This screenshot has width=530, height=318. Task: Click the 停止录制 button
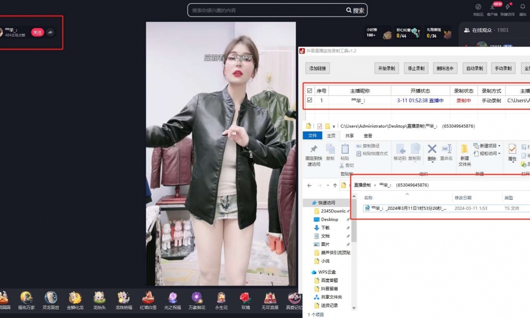pyautogui.click(x=415, y=68)
